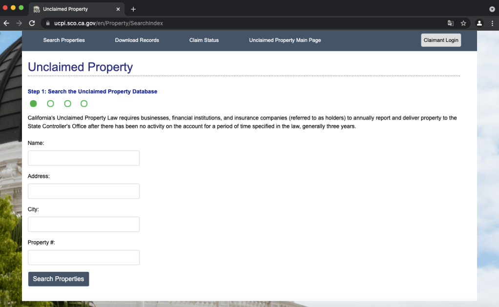
Task: Bookmark this page with star icon
Action: pyautogui.click(x=463, y=23)
